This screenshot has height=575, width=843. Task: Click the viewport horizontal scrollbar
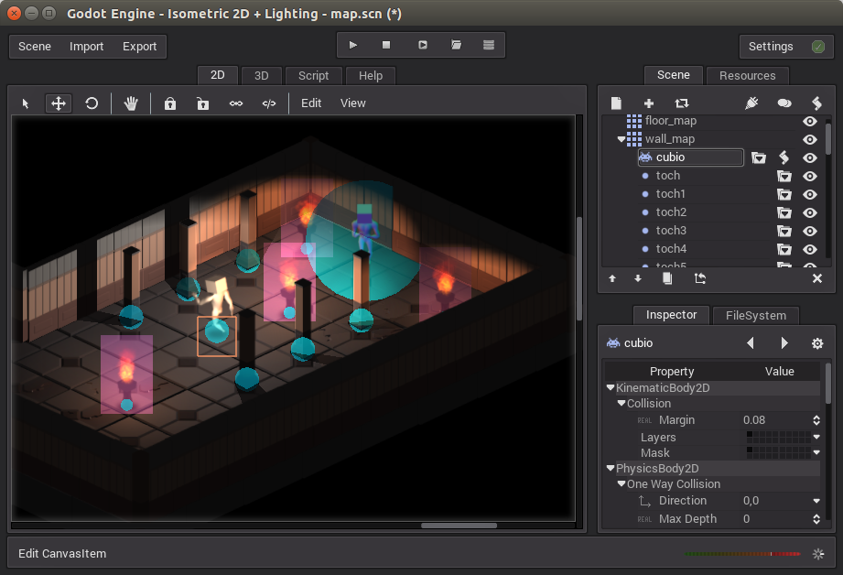pyautogui.click(x=459, y=526)
